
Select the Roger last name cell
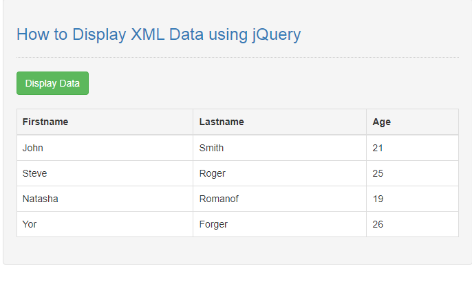click(212, 173)
